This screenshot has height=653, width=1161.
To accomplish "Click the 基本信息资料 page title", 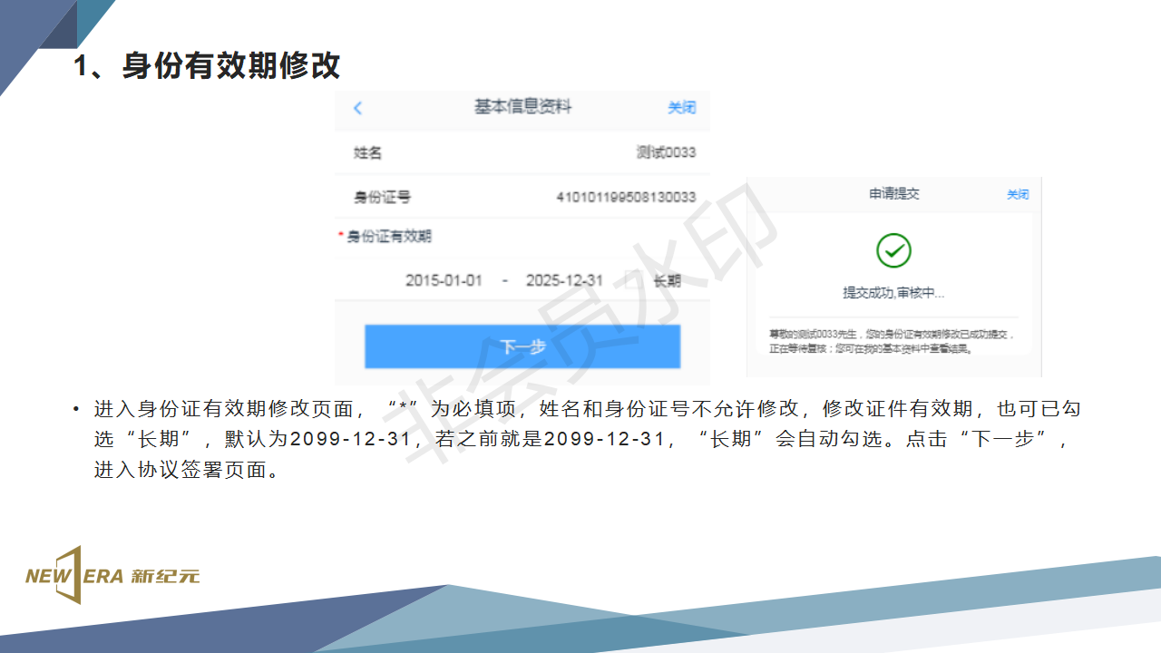I will pos(522,107).
